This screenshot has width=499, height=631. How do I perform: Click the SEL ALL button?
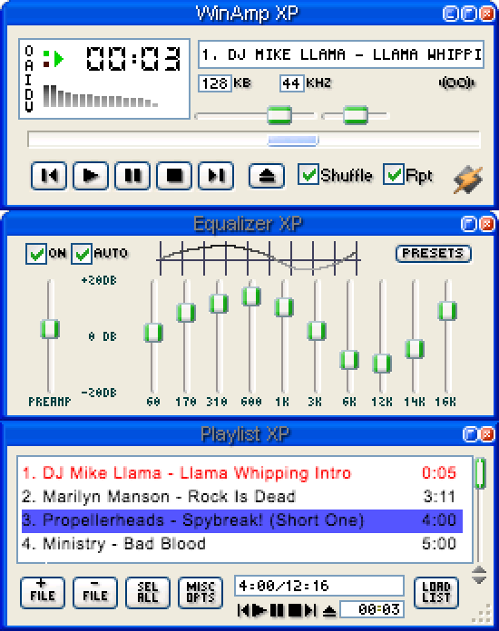tap(148, 592)
